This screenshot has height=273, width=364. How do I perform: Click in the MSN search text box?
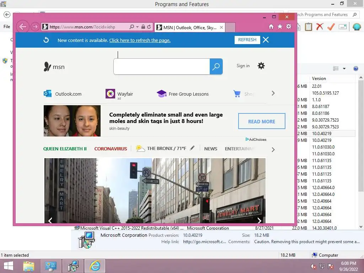click(x=162, y=66)
